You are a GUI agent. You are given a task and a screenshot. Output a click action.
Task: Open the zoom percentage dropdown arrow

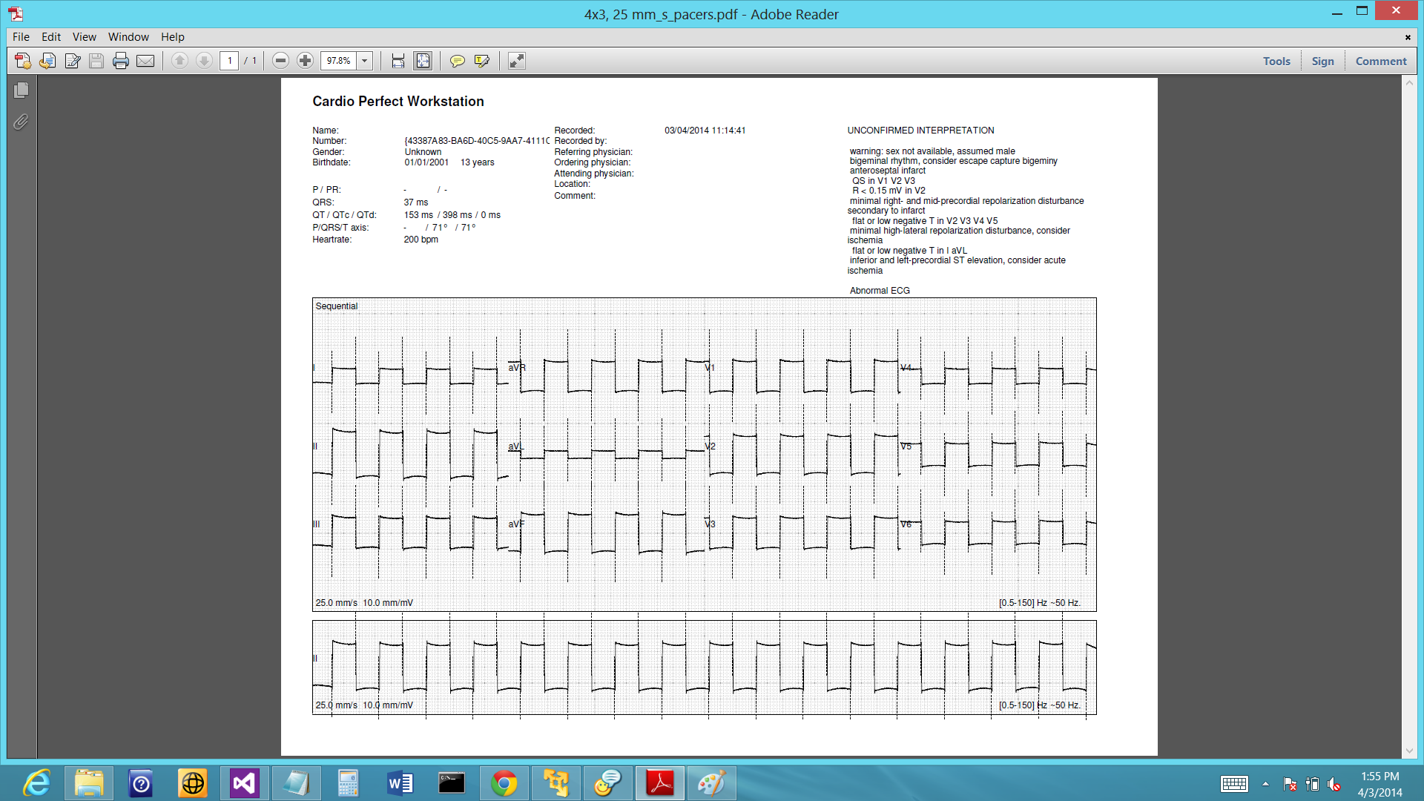tap(365, 61)
